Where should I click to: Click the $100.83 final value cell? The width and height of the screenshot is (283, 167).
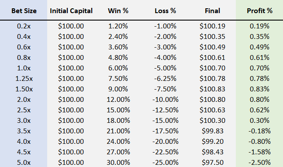point(212,89)
